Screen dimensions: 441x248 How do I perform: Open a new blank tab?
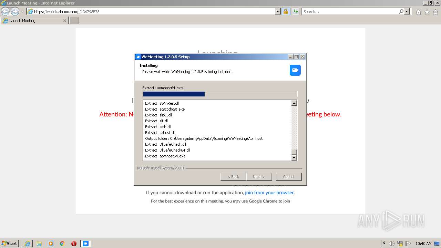tap(74, 21)
